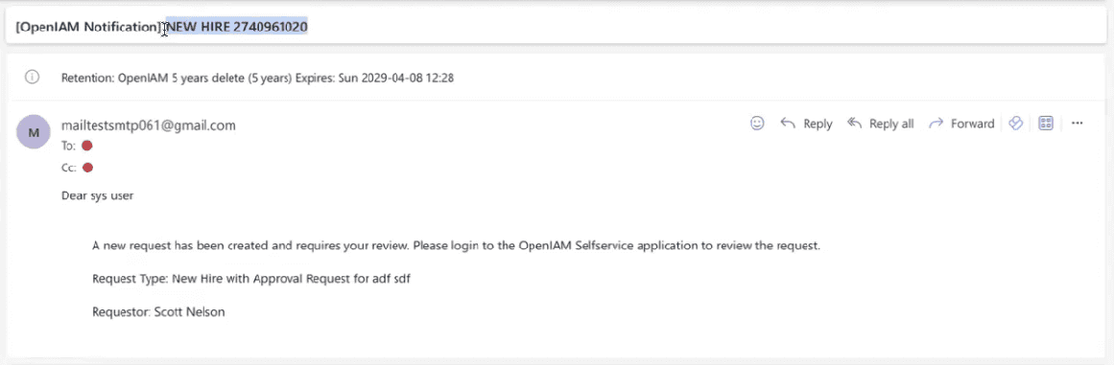Click the red To recipient dot
This screenshot has width=1114, height=365.
click(87, 146)
